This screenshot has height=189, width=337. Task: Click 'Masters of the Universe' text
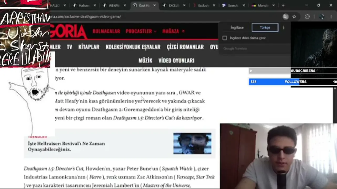pyautogui.click(x=166, y=185)
